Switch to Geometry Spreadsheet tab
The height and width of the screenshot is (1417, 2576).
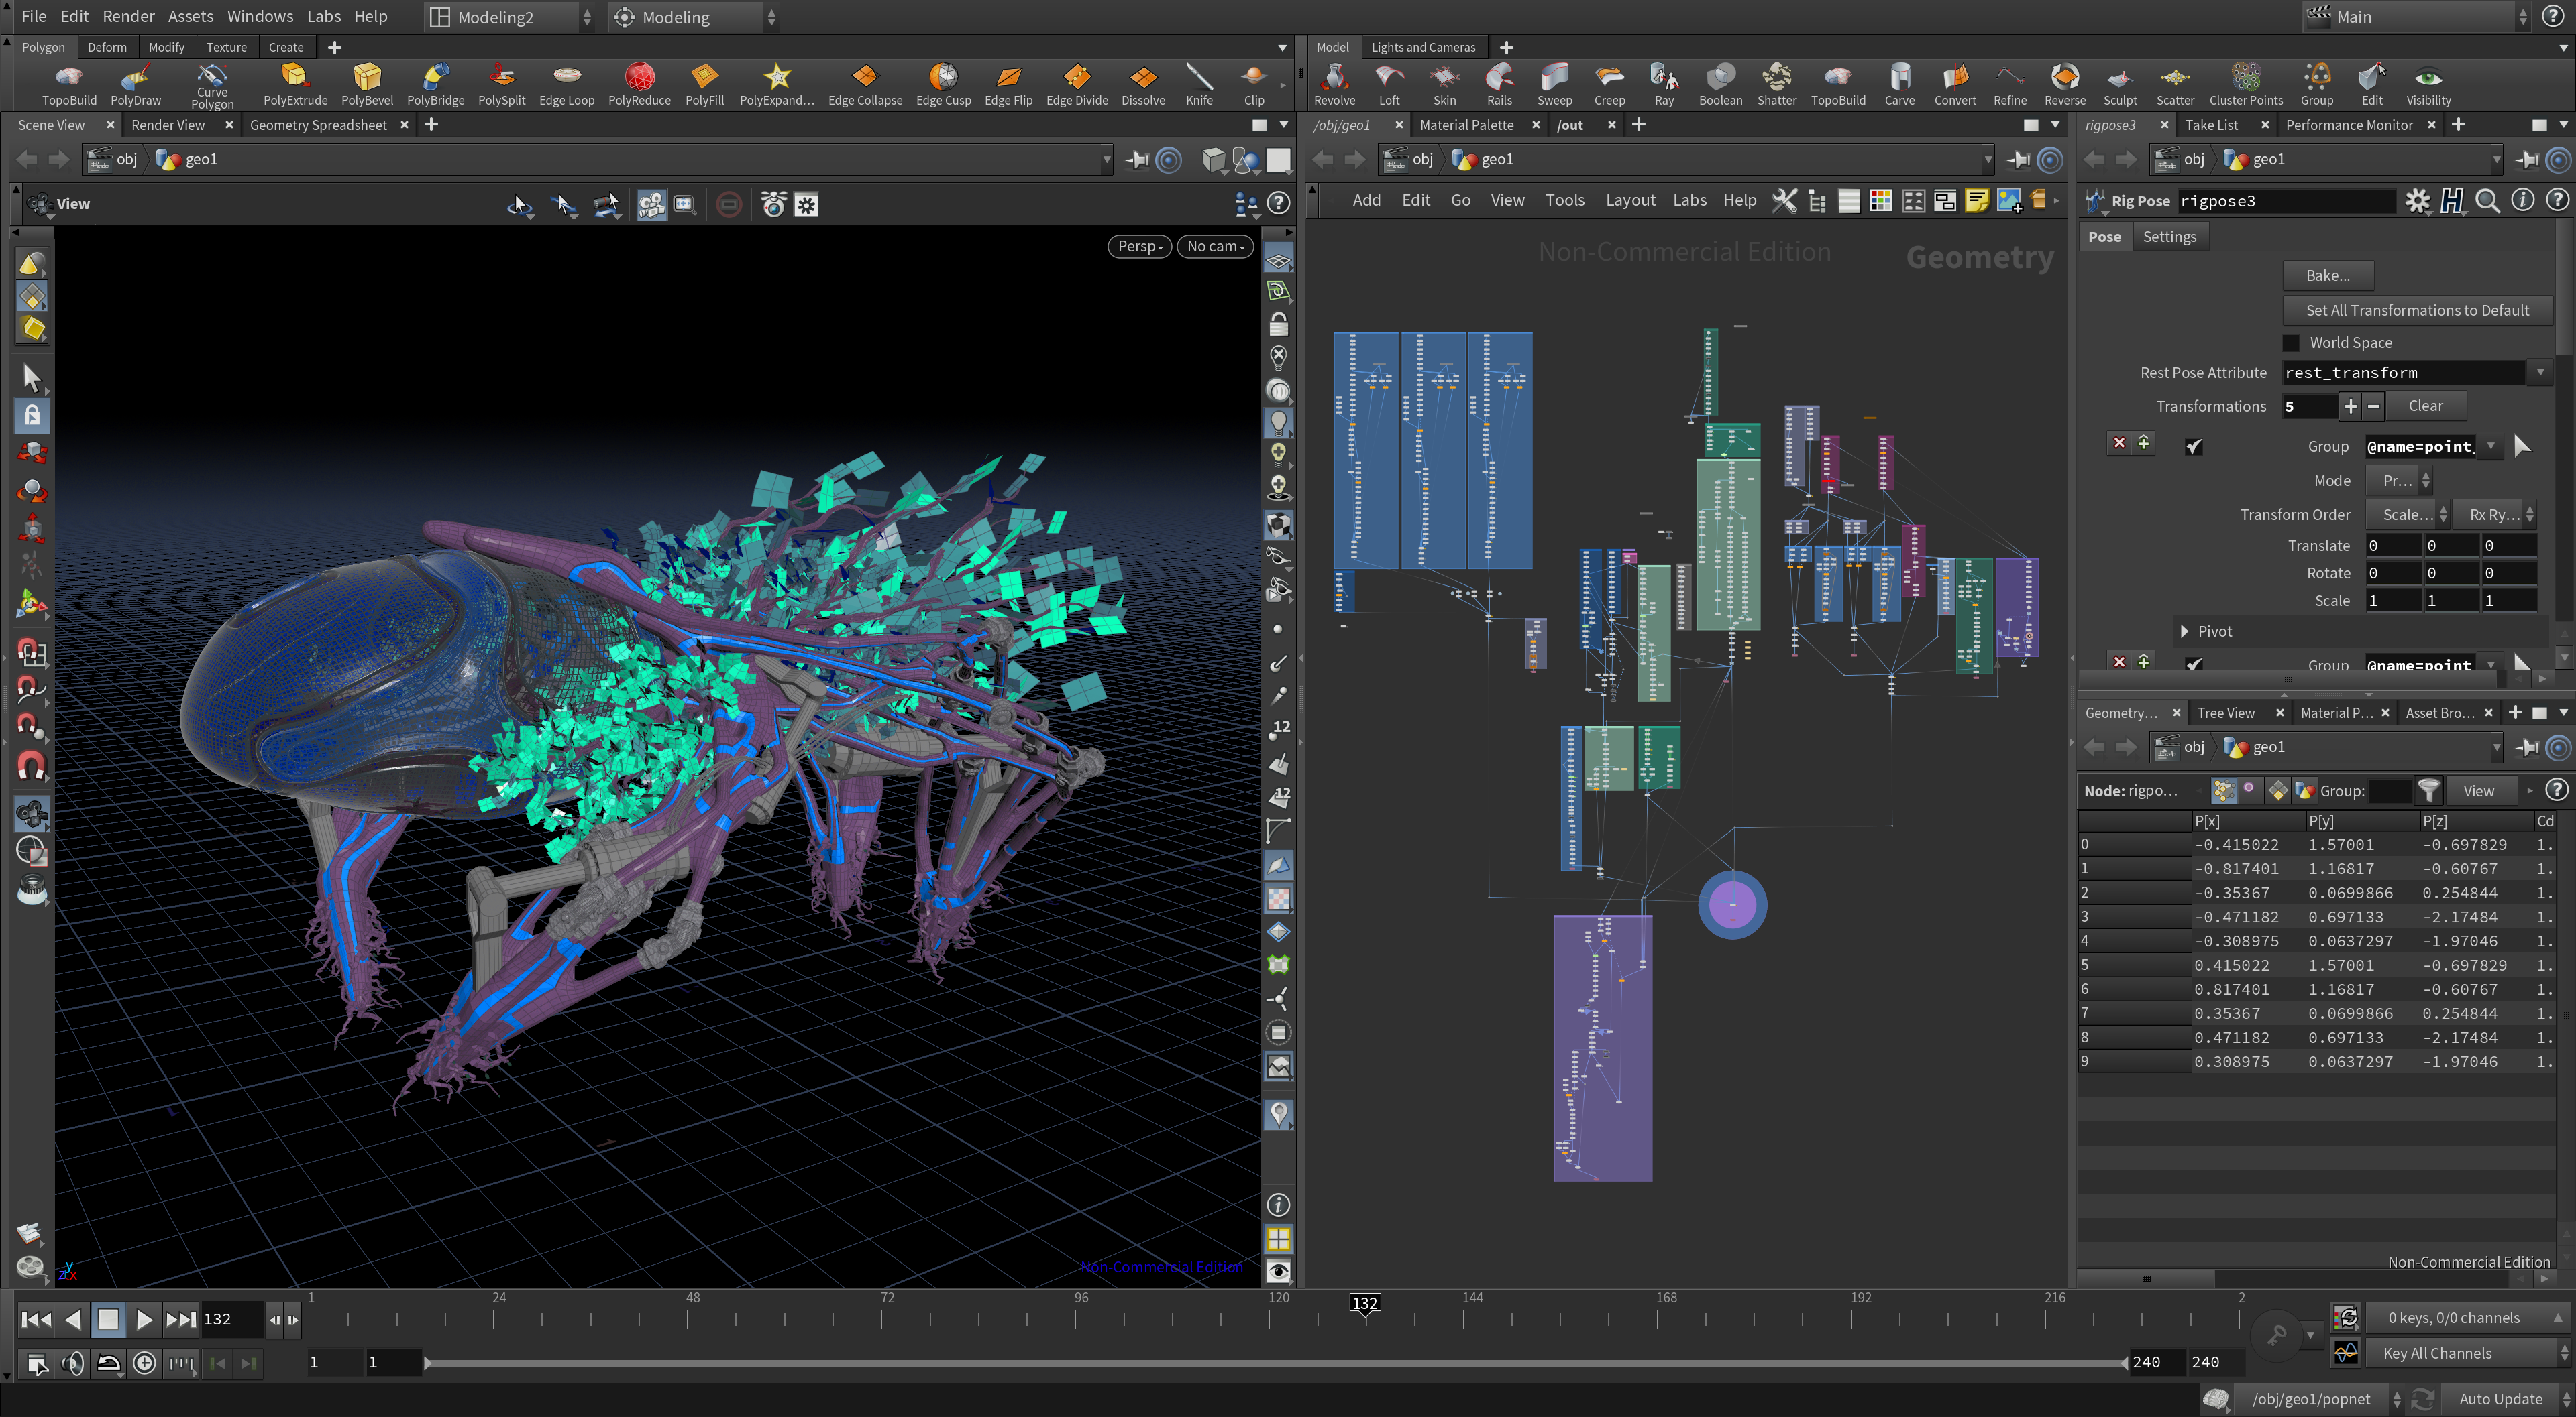(318, 125)
